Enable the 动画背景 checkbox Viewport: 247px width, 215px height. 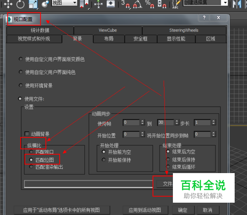(x=27, y=134)
